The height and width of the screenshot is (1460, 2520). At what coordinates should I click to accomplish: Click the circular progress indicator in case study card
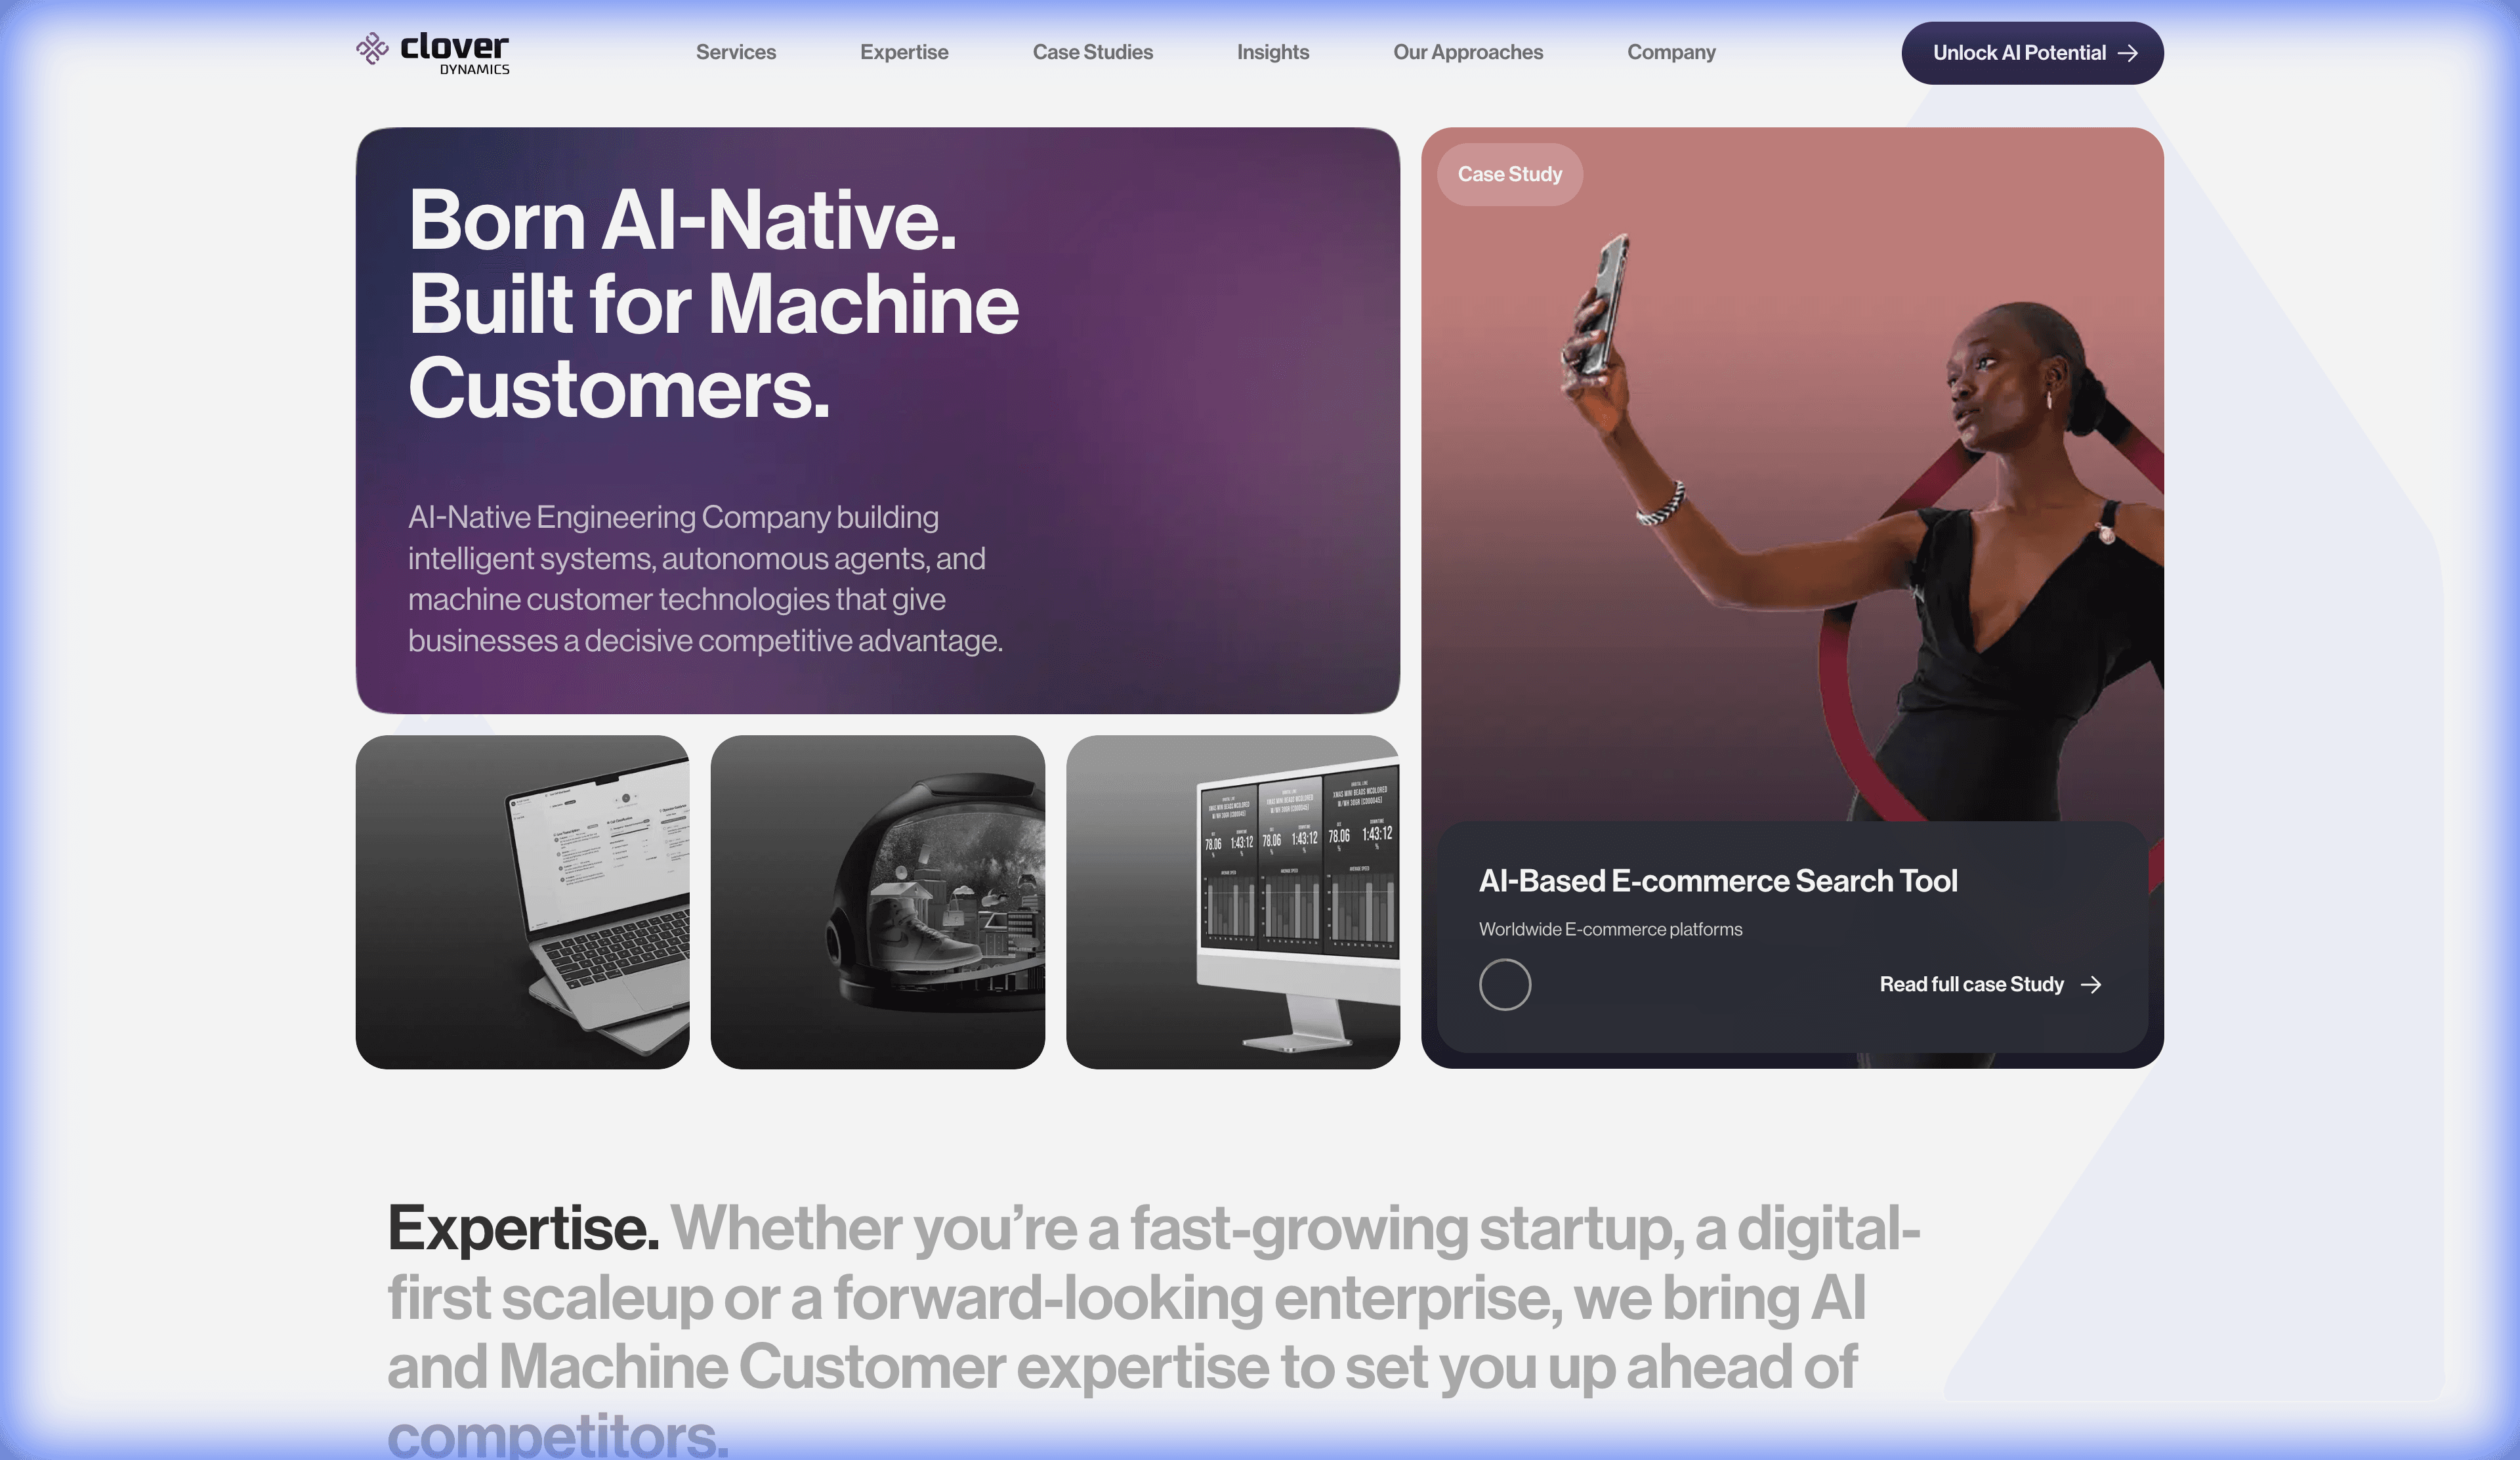coord(1505,985)
